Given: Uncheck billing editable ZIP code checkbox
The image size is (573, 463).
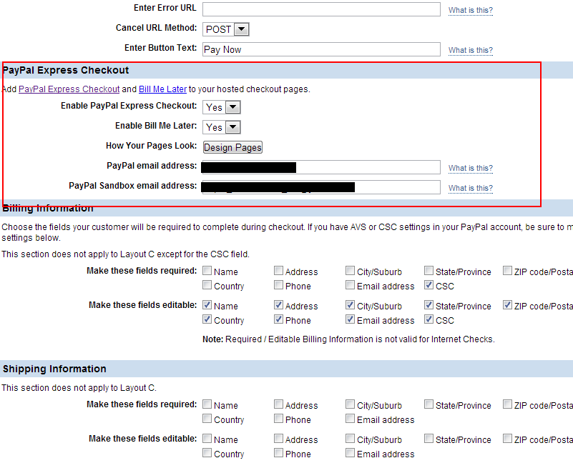Looking at the screenshot, I should (x=507, y=305).
